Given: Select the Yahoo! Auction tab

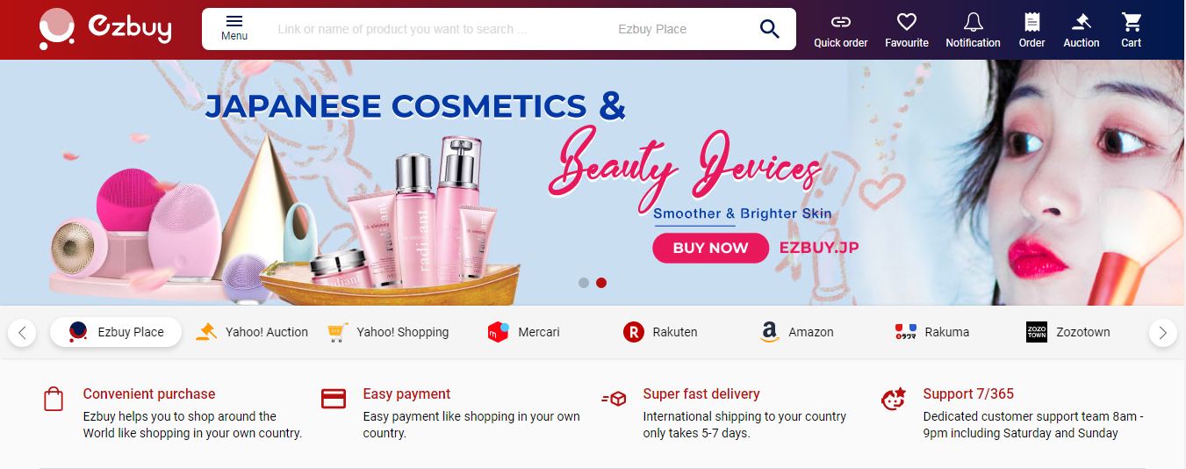Looking at the screenshot, I should (252, 332).
